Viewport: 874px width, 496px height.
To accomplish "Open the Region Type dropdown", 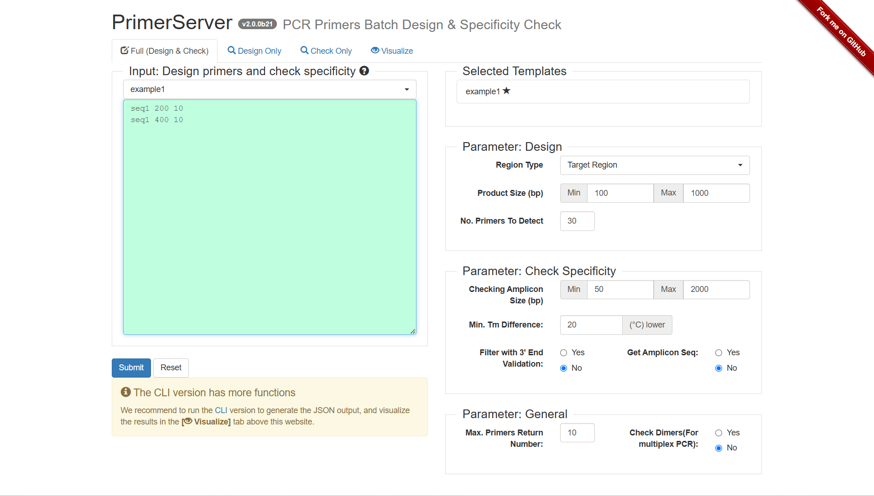I will (x=655, y=165).
